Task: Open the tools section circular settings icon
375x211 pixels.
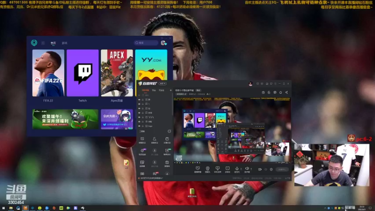Action: click(169, 131)
